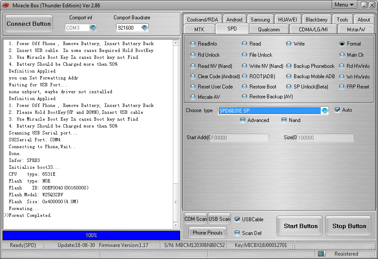
Task: Switch to the MTK tab
Action: (x=199, y=29)
